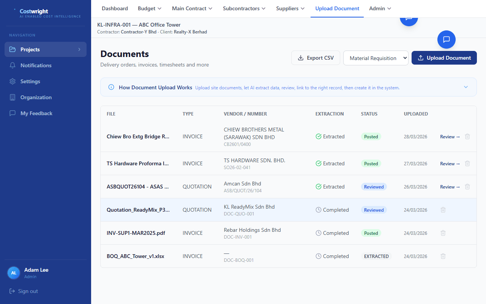The image size is (486, 304).
Task: Select file name BOQ_ABC_Tower_v1.xlsx
Action: (x=136, y=256)
